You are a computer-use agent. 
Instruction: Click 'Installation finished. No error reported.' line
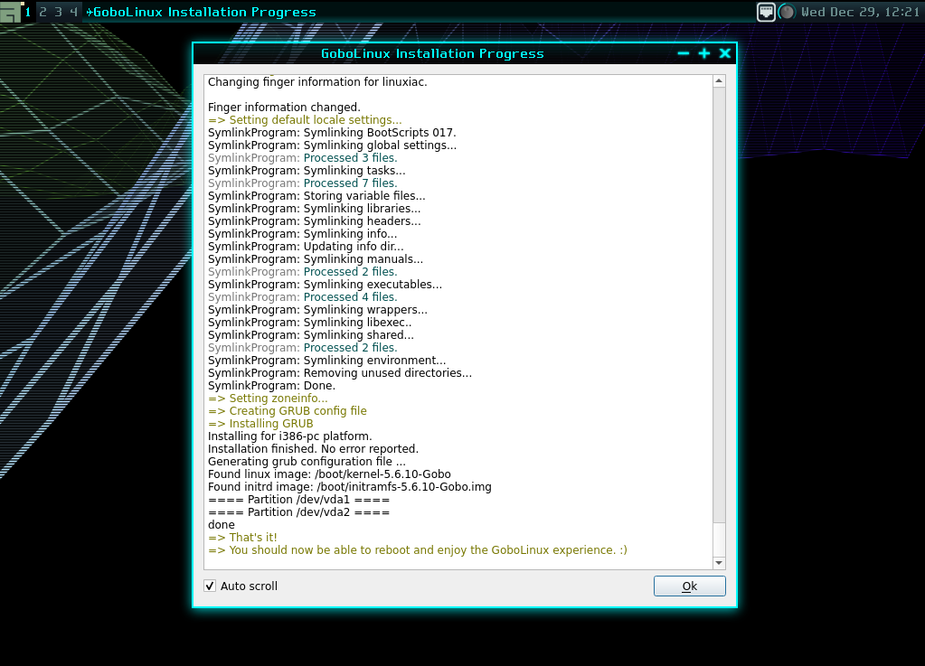coord(313,449)
